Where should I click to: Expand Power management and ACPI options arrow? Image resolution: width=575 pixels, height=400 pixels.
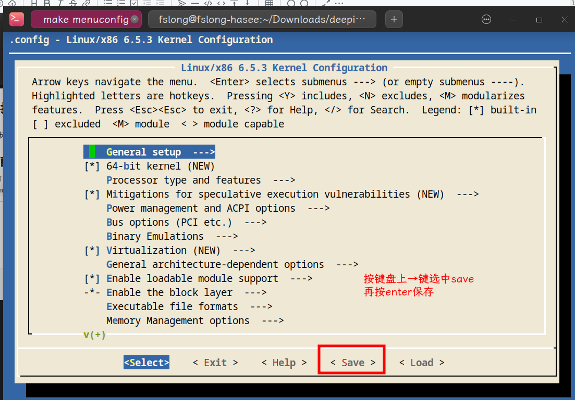coord(319,208)
